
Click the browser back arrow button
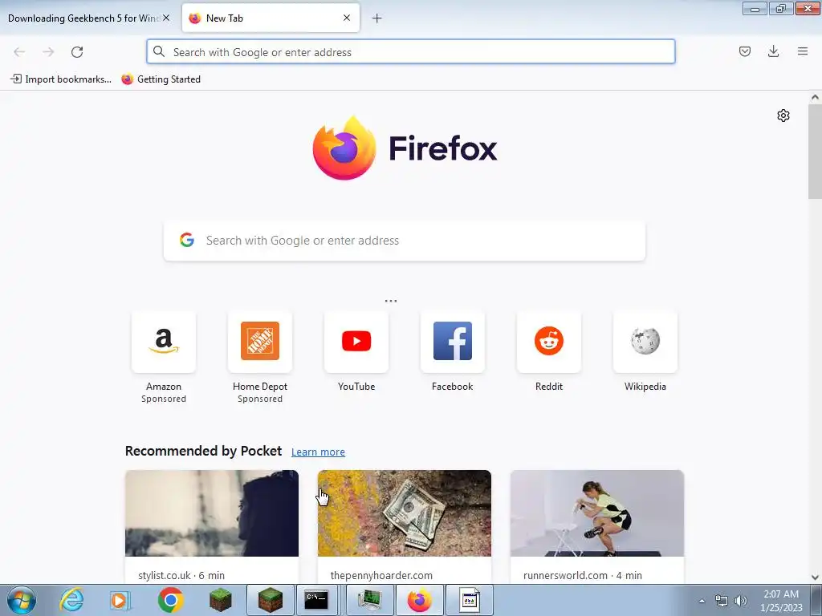pyautogui.click(x=19, y=52)
